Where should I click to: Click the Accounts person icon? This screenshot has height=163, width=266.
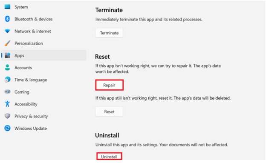[7, 67]
